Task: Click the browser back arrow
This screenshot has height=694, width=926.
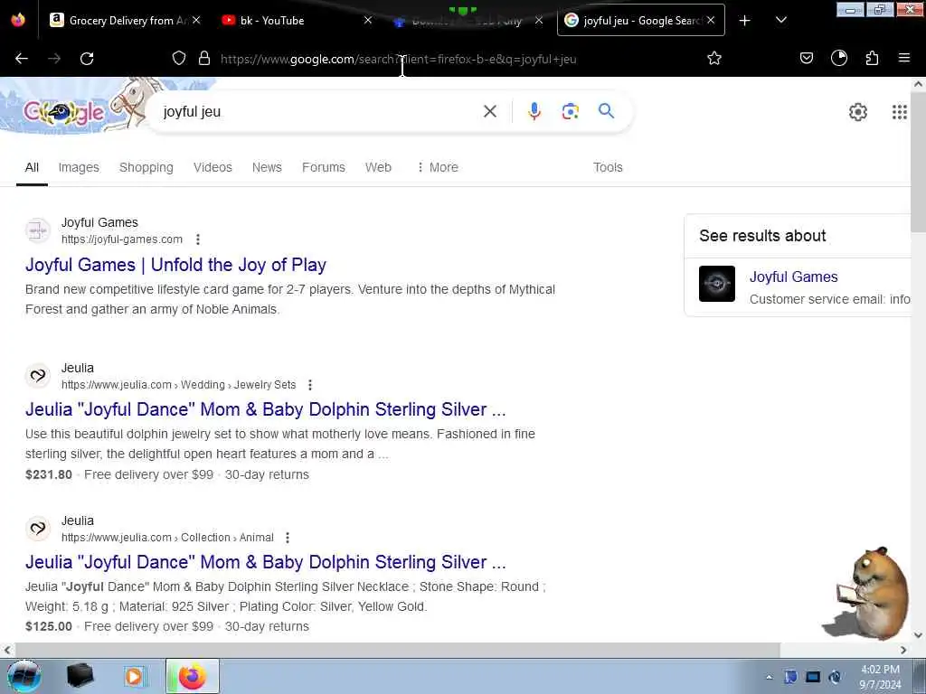Action: tap(22, 59)
